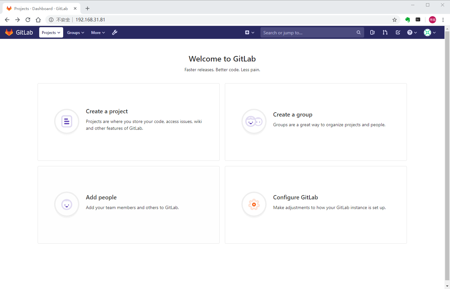Image resolution: width=450 pixels, height=289 pixels.
Task: Open the user avatar menu
Action: [430, 32]
